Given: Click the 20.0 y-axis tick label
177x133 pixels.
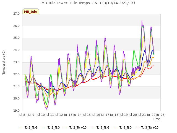Looking at the screenshot, I should [x=17, y=99].
